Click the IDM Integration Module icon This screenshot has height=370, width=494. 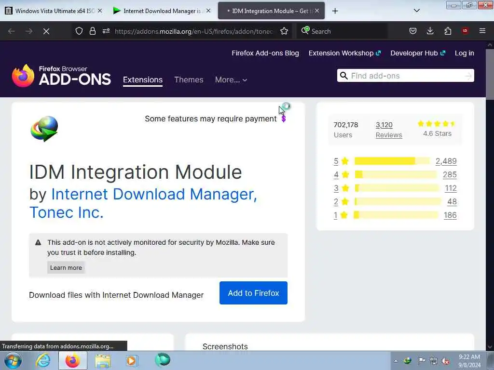44,129
